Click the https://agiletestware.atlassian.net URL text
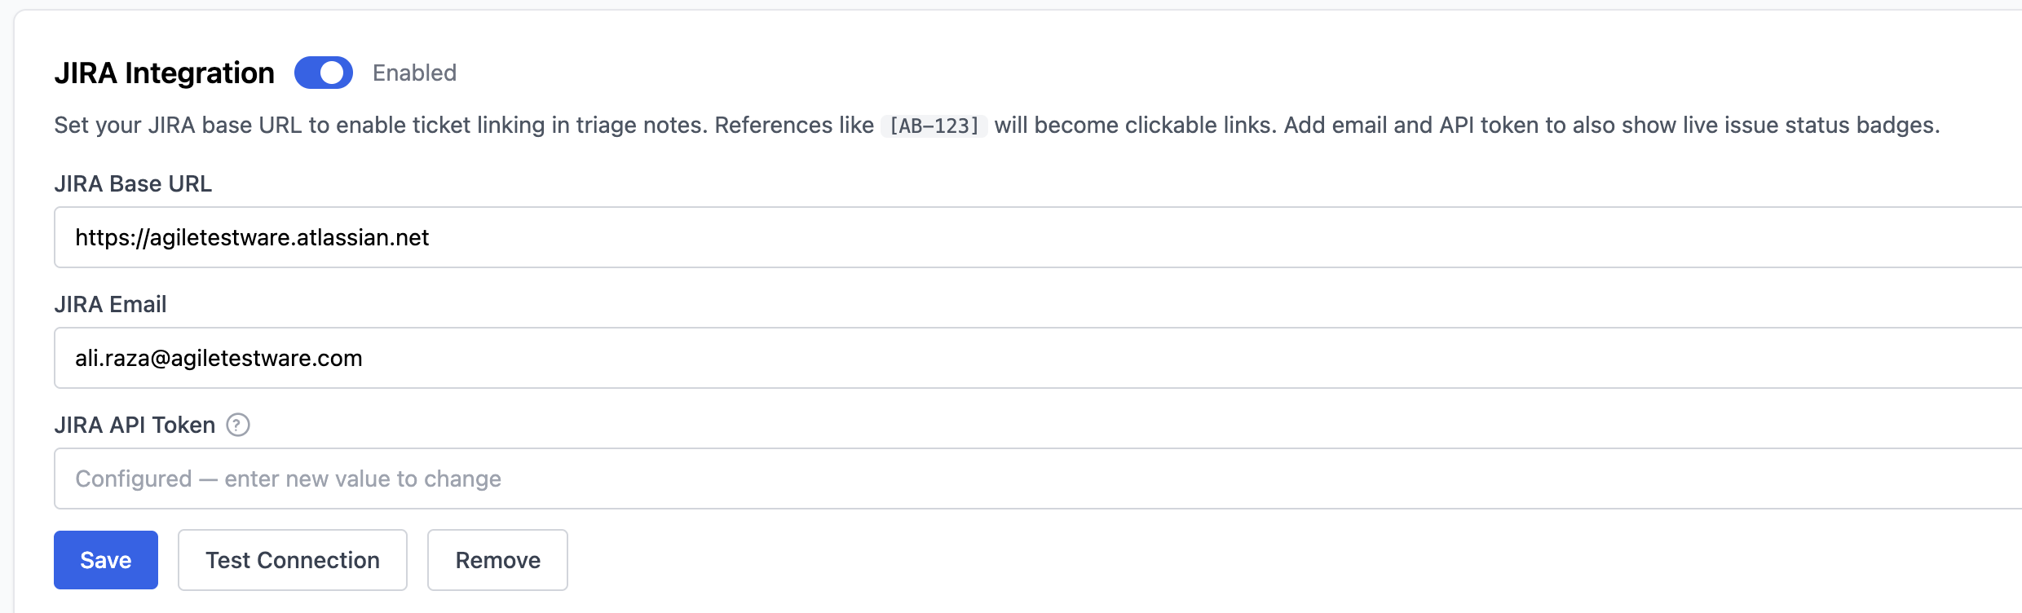2022x613 pixels. (252, 237)
